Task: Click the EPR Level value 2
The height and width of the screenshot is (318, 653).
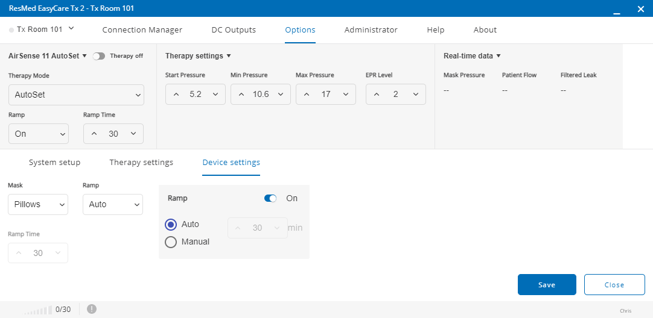Action: pyautogui.click(x=396, y=95)
